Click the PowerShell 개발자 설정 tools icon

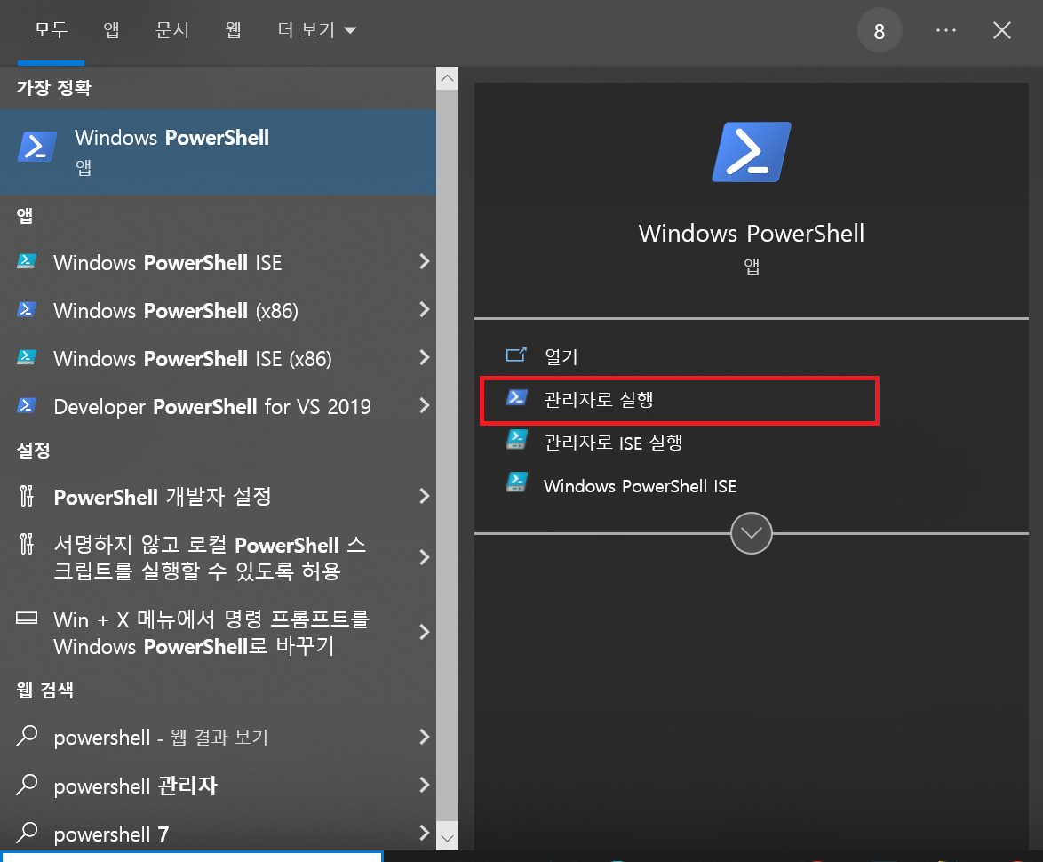click(26, 496)
